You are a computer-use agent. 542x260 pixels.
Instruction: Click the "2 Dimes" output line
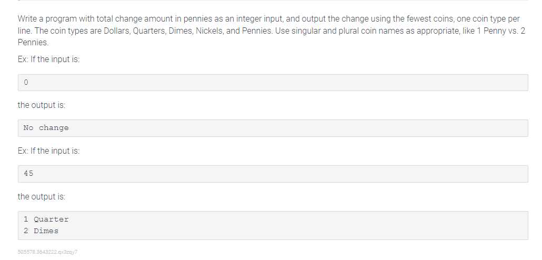pyautogui.click(x=41, y=231)
